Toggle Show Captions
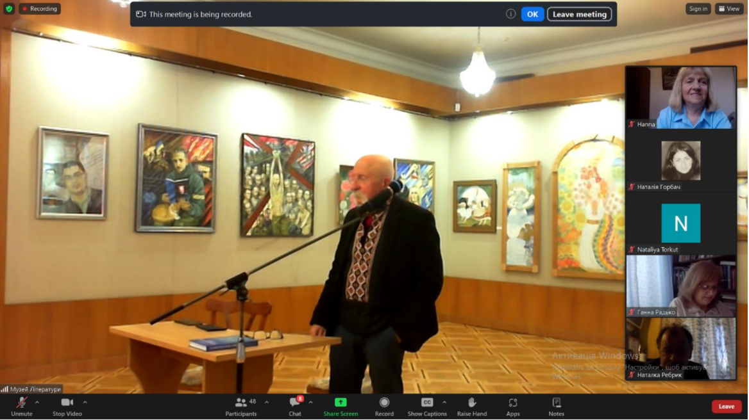 tap(426, 406)
